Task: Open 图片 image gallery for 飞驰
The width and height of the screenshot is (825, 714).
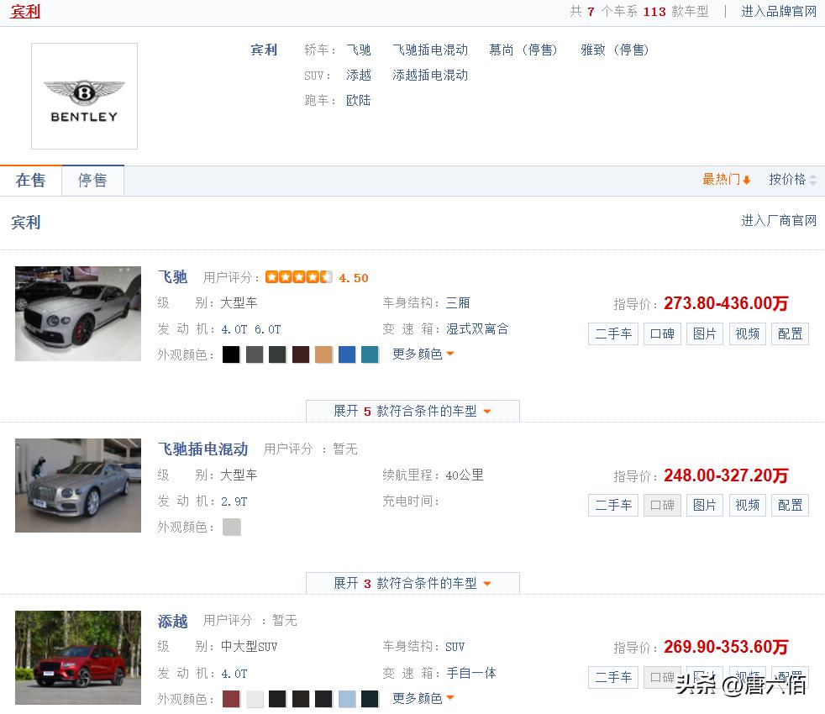Action: coord(704,333)
